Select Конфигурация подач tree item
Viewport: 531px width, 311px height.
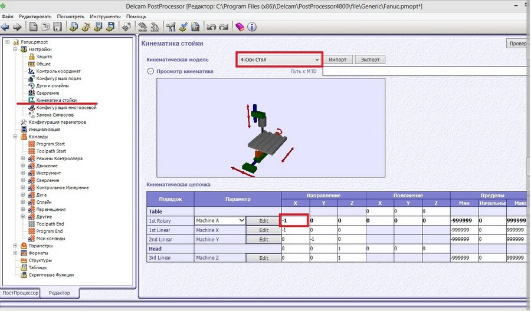(58, 78)
